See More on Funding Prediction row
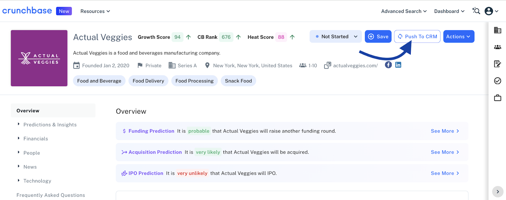 [445, 131]
